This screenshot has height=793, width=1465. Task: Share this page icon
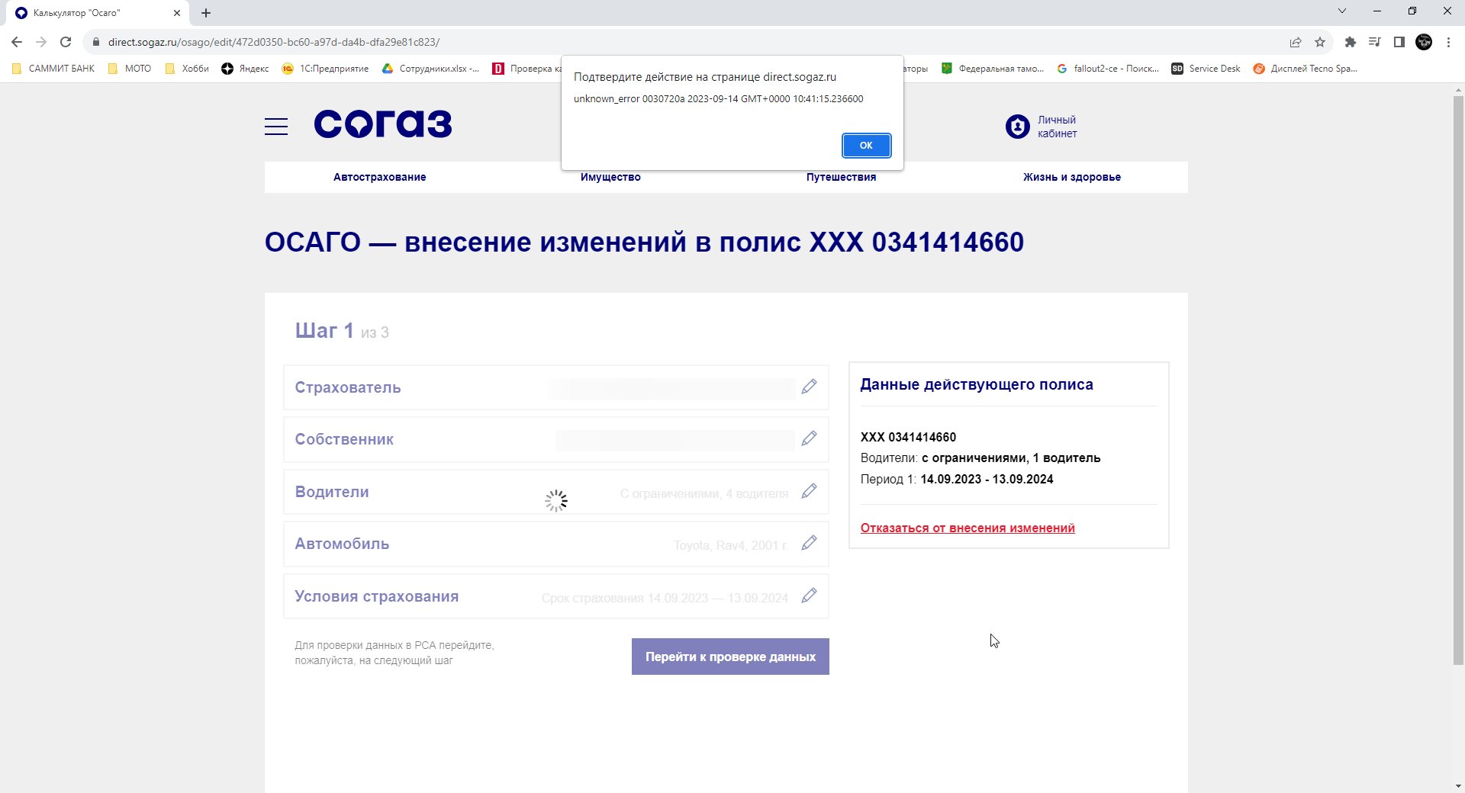pos(1296,42)
